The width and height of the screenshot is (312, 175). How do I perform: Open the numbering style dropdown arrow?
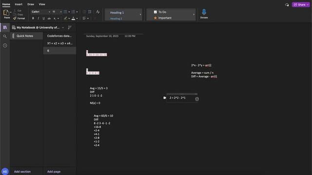[77, 12]
